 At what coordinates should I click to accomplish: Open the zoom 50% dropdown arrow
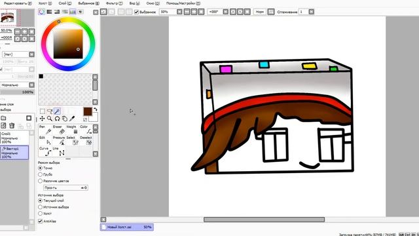[x=179, y=12]
